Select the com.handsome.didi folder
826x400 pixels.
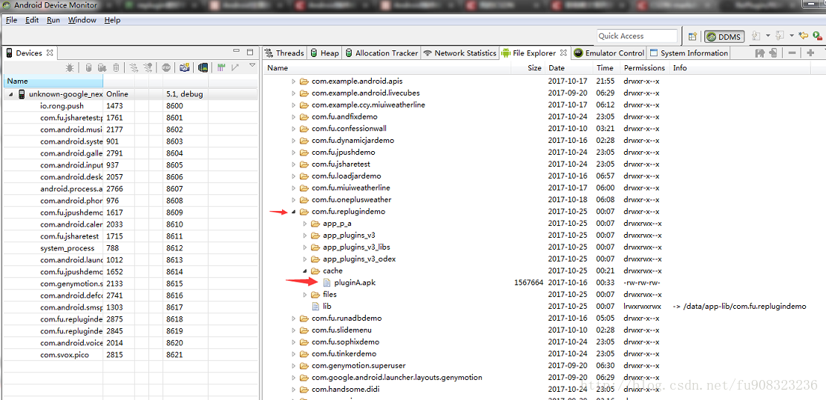tap(345, 390)
